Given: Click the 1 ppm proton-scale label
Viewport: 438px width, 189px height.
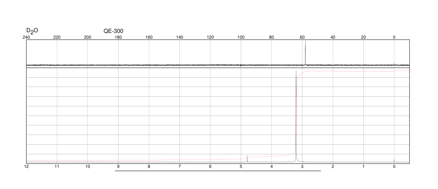Looking at the screenshot, I should (x=364, y=167).
